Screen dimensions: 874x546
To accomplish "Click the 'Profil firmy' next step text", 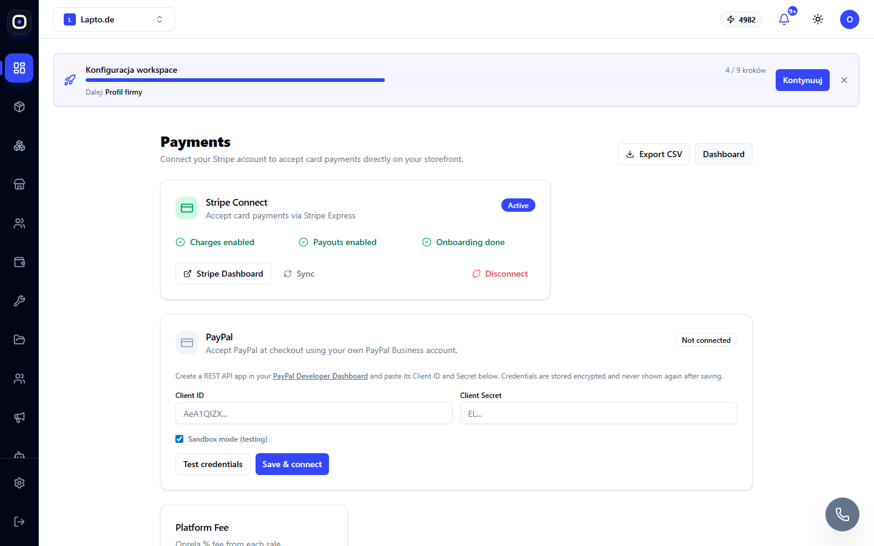I will point(124,92).
